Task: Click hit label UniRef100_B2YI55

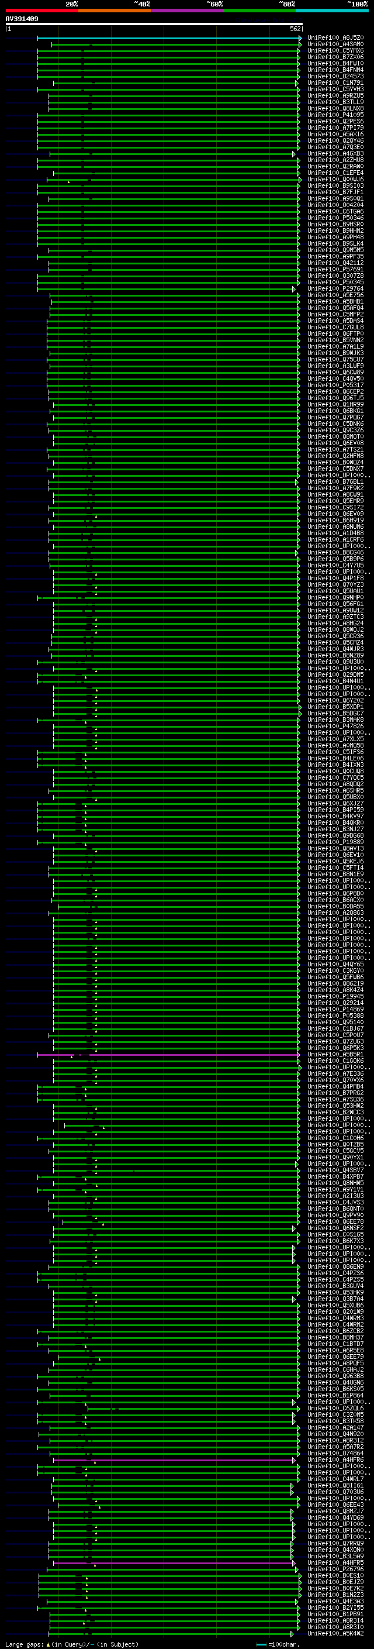Action: click(x=335, y=1607)
